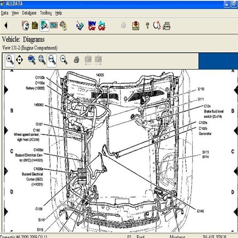Open the Data menu
238x238 pixels.
[4, 13]
